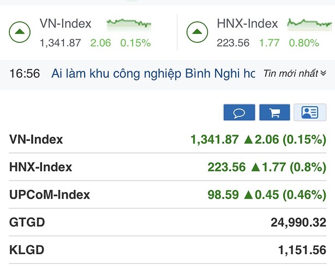
Task: View the VN-Index mini sparkline chart
Action: click(x=129, y=23)
